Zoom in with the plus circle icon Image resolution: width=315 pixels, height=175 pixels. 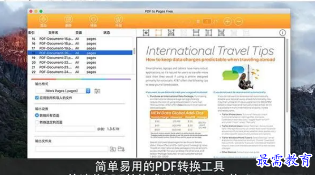tap(227, 21)
